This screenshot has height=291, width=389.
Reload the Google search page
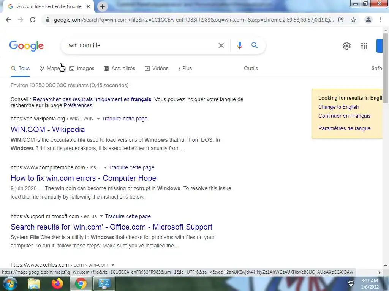click(x=33, y=20)
